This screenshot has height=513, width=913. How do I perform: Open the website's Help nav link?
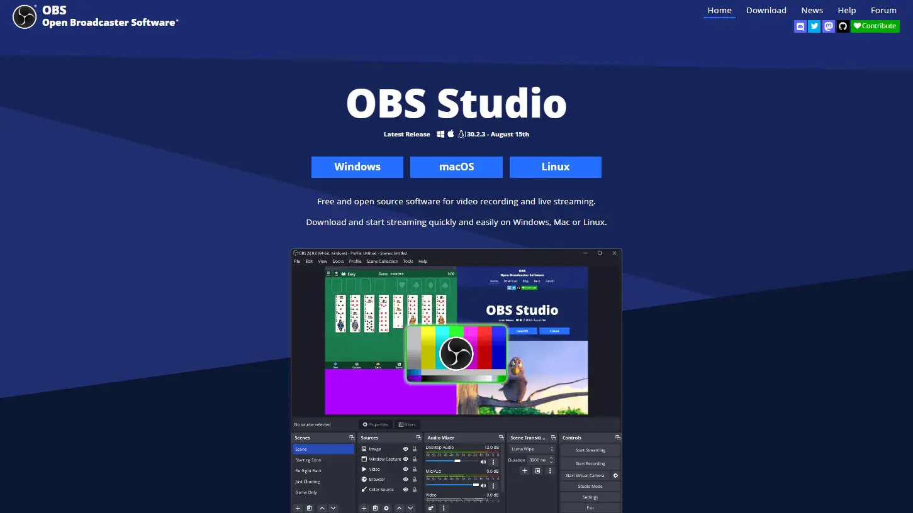coord(847,10)
